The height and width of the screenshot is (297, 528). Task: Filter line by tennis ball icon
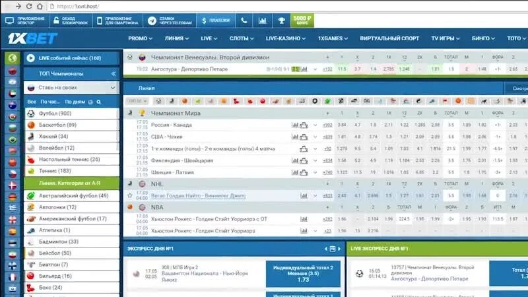[x=198, y=101]
